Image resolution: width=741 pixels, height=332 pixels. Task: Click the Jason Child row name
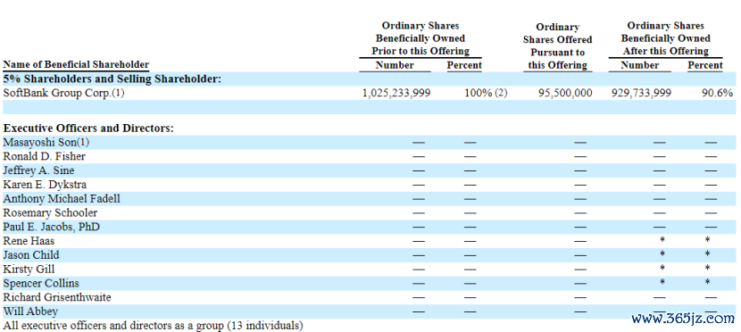[31, 255]
